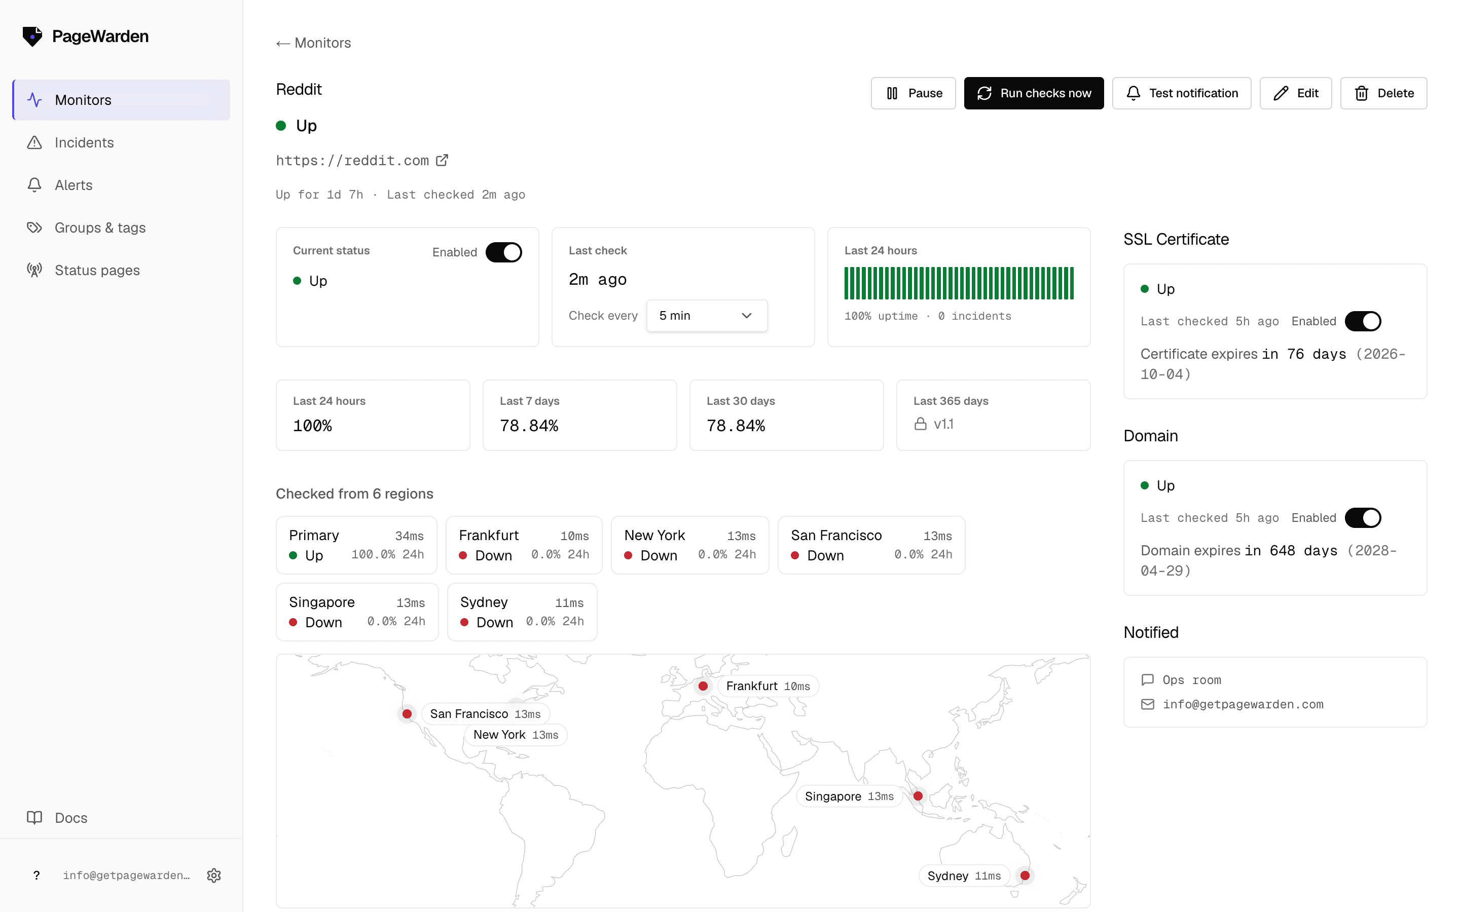Click the Status pages broadcast icon

pos(34,270)
